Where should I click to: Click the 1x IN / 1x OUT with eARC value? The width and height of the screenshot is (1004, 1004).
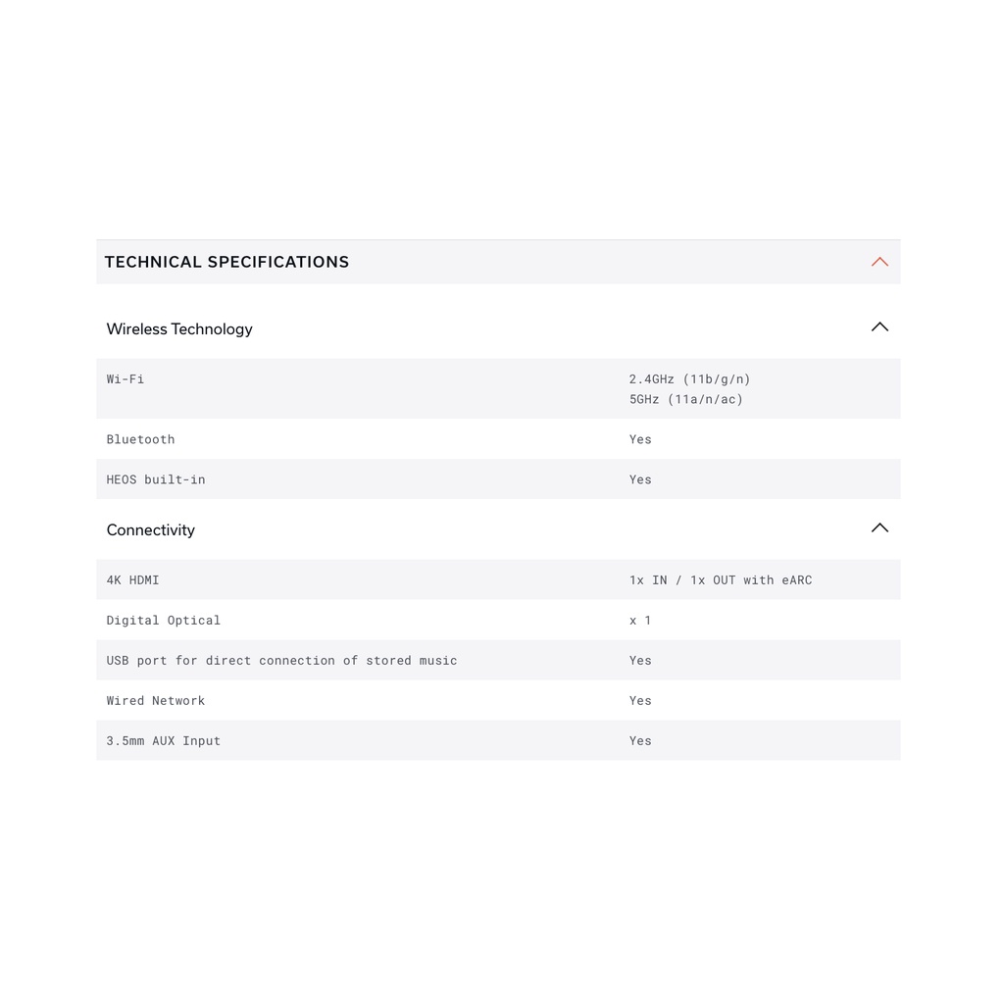click(721, 580)
